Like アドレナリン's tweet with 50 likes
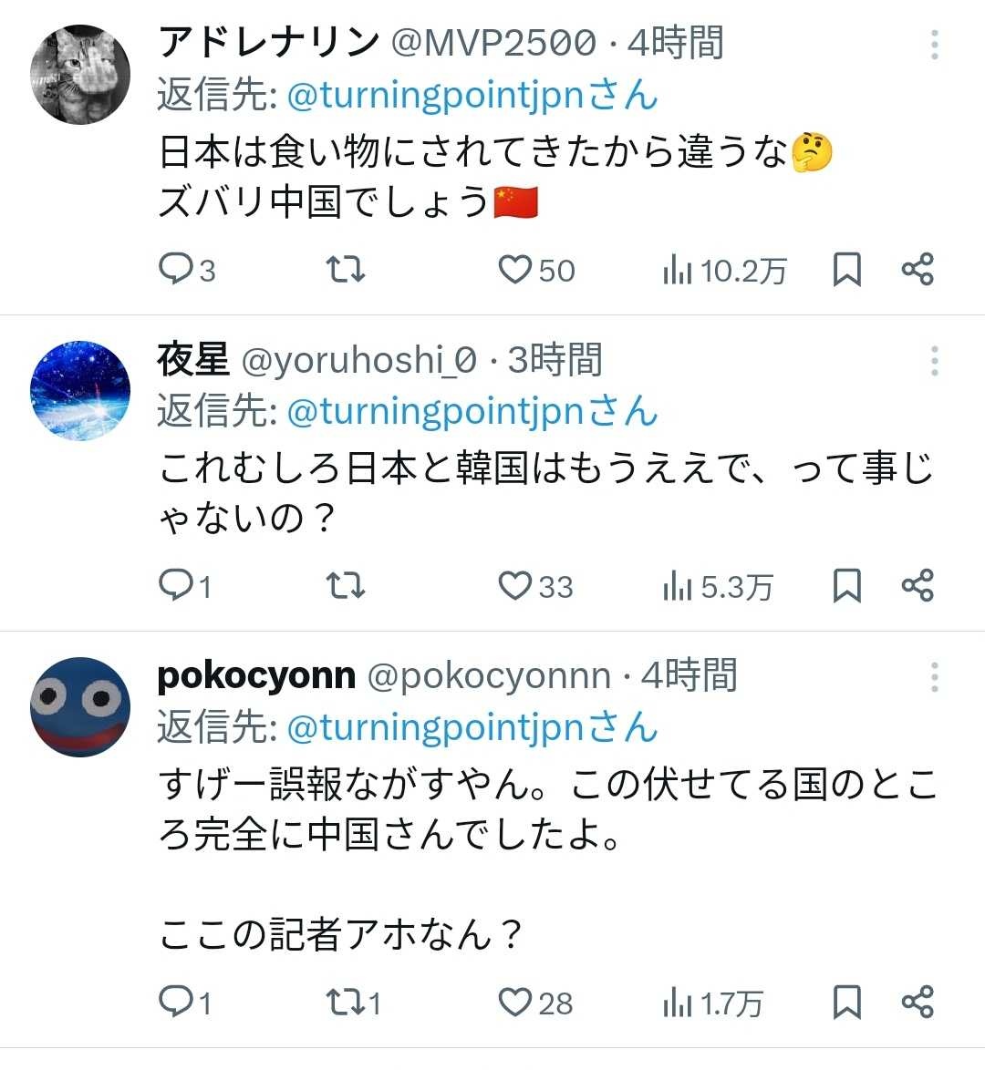The width and height of the screenshot is (985, 1070). pyautogui.click(x=515, y=270)
